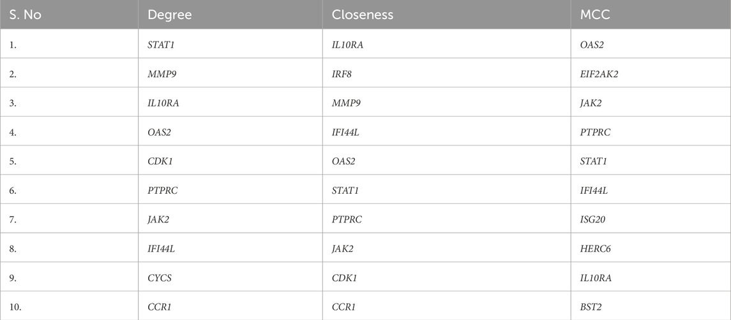
Task: Select JAK2 in the Degree column
Action: (158, 219)
